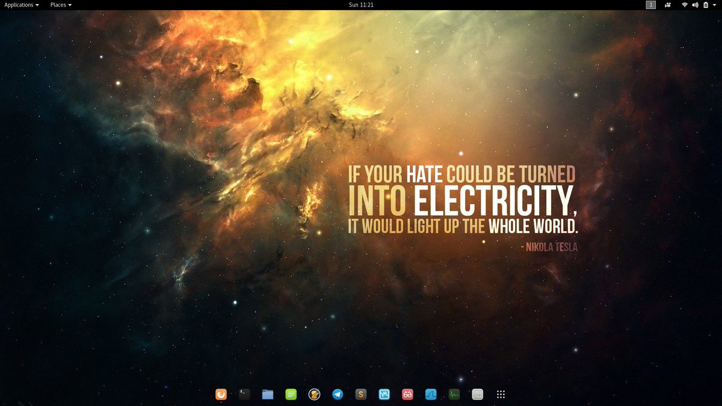This screenshot has height=406, width=722.
Task: Launch the round mascot icon before Telegram
Action: pyautogui.click(x=314, y=395)
